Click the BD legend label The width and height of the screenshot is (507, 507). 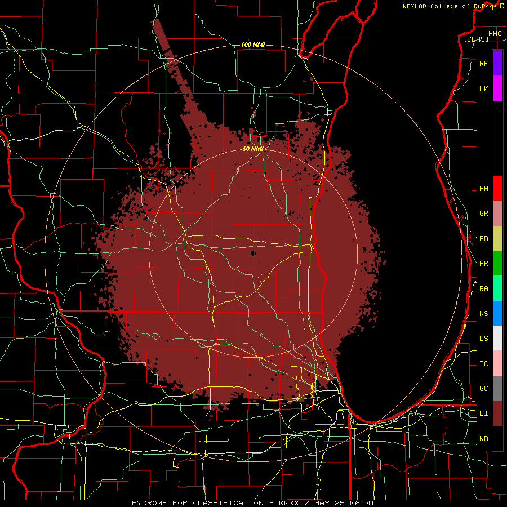(x=483, y=239)
